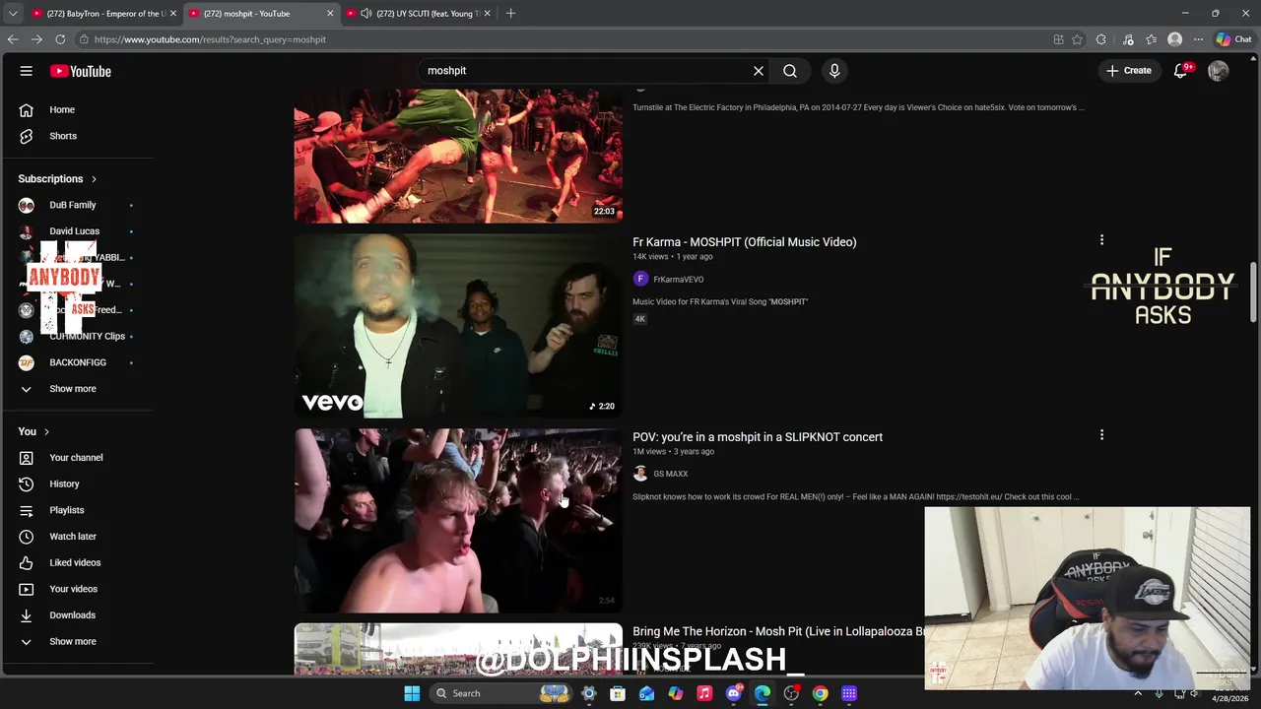Open Google Chrome from the taskbar
The height and width of the screenshot is (709, 1261).
pos(820,693)
